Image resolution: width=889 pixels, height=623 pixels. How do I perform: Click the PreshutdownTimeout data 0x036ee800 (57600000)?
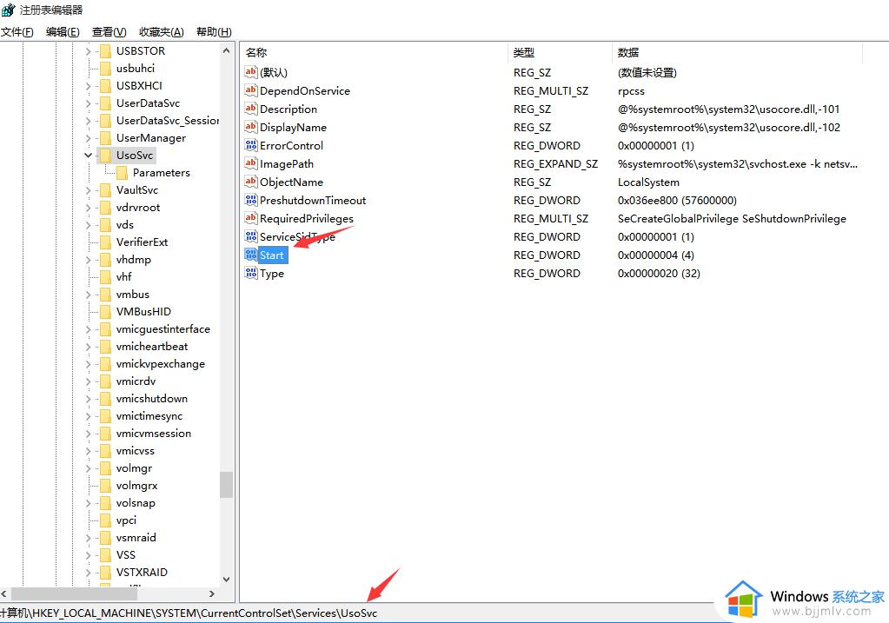pyautogui.click(x=677, y=200)
